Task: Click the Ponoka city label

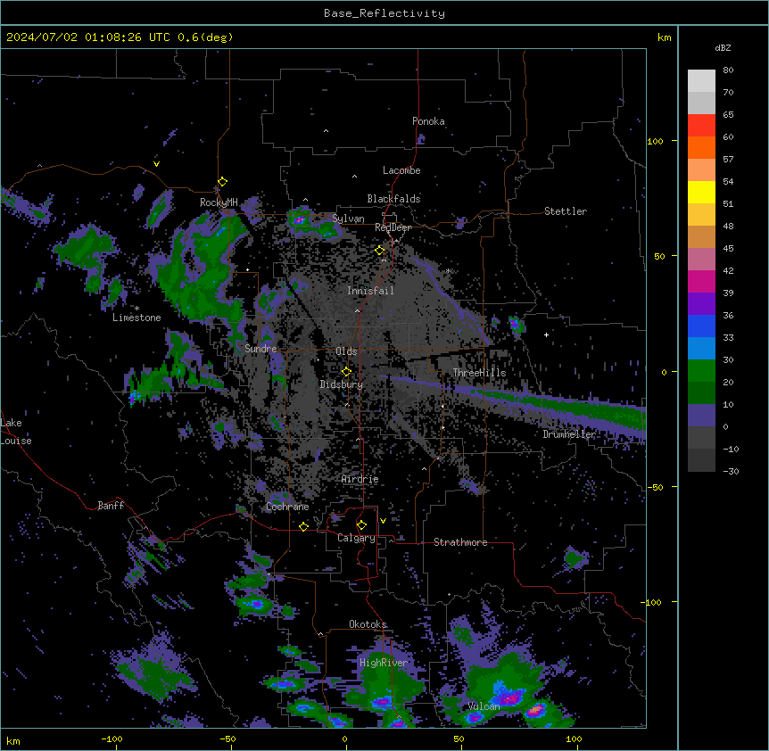Action: coord(428,121)
